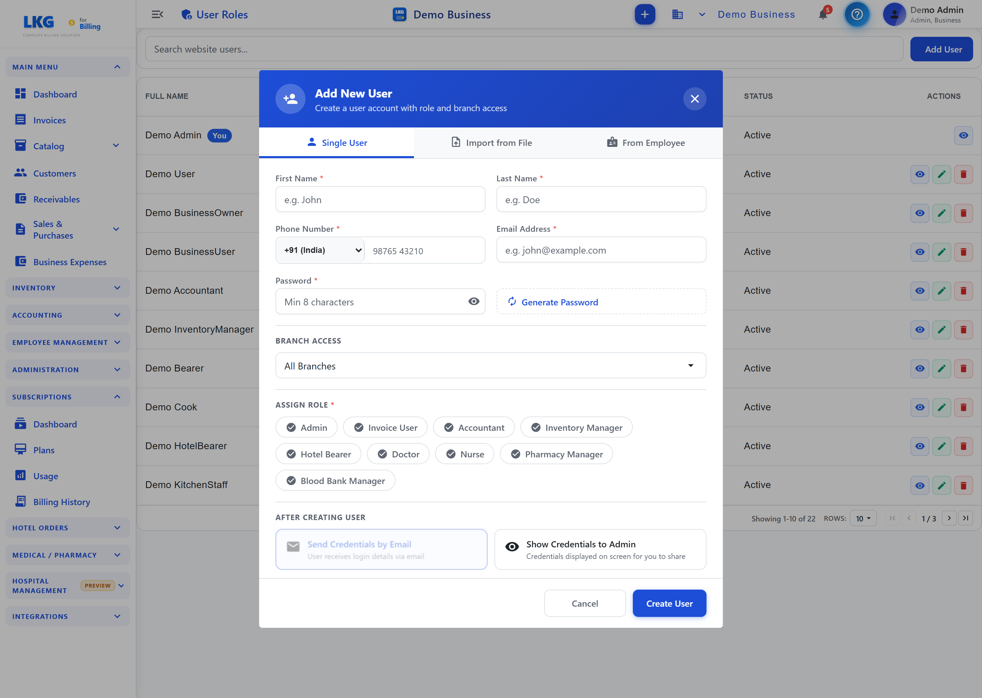The height and width of the screenshot is (698, 982).
Task: Open Billing History in the sidebar
Action: tap(61, 502)
